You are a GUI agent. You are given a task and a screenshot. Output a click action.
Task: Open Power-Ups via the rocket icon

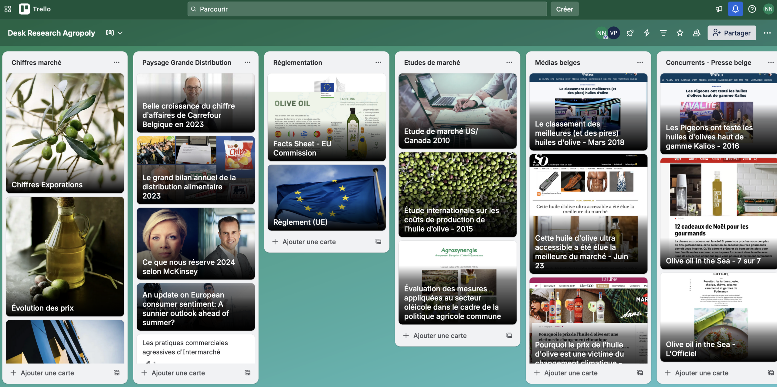629,33
